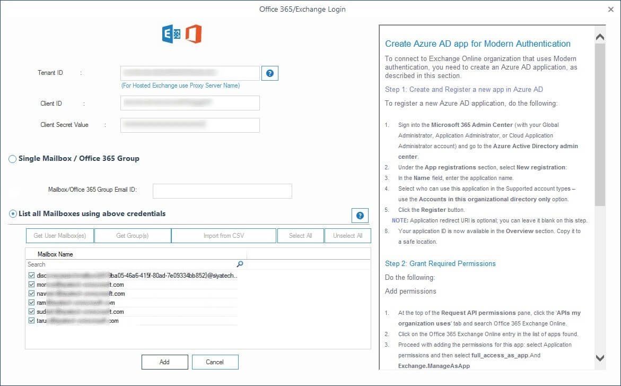Click the mailbox Search field
621x386 pixels.
(x=132, y=264)
